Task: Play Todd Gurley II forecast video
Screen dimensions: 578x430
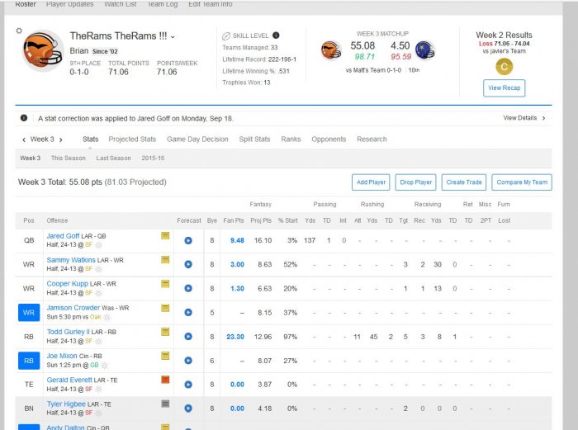Action: [x=188, y=337]
